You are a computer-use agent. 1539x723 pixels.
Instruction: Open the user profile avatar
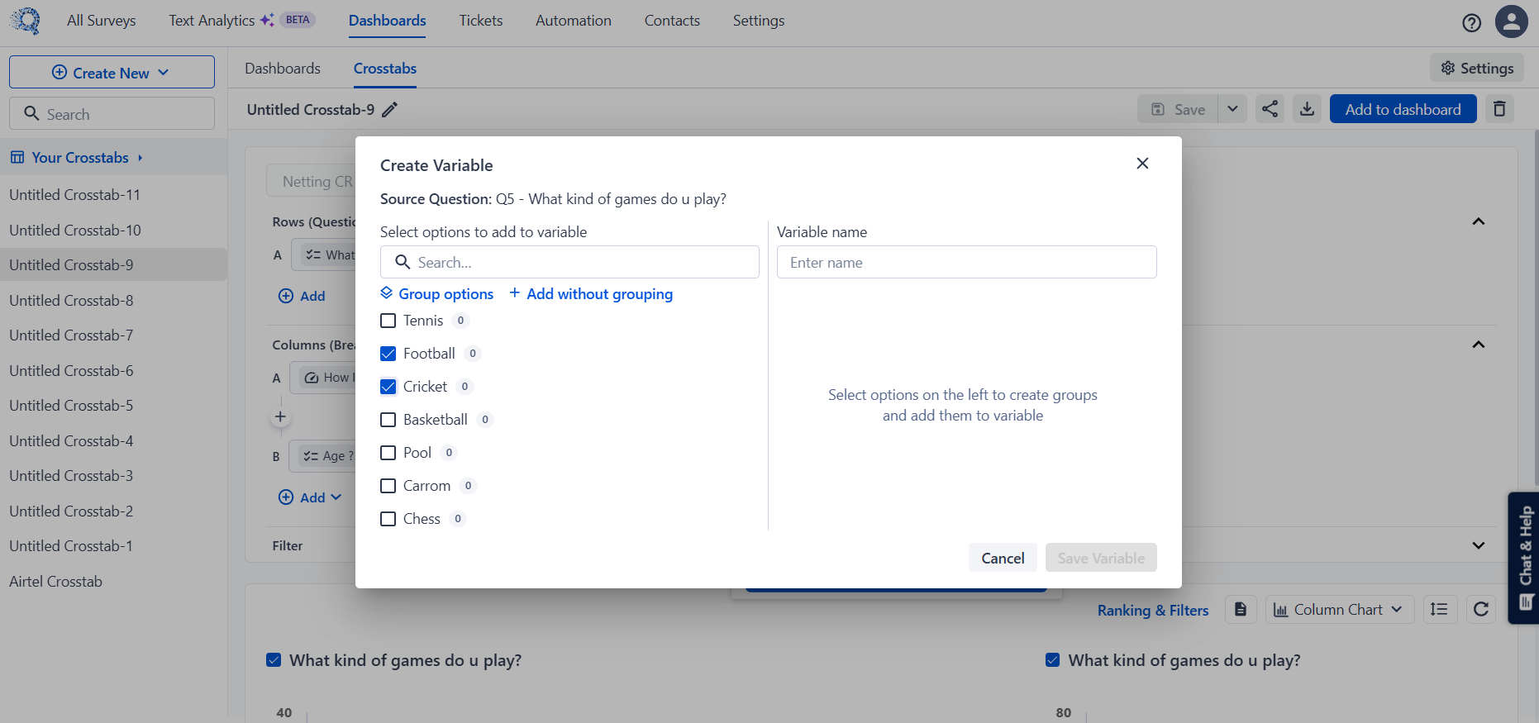(x=1511, y=21)
